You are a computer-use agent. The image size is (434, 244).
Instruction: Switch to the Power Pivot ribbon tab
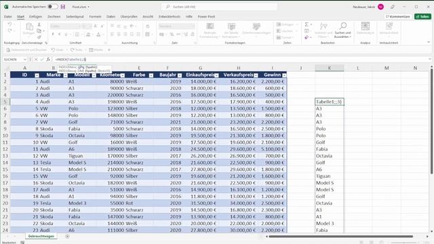click(206, 16)
